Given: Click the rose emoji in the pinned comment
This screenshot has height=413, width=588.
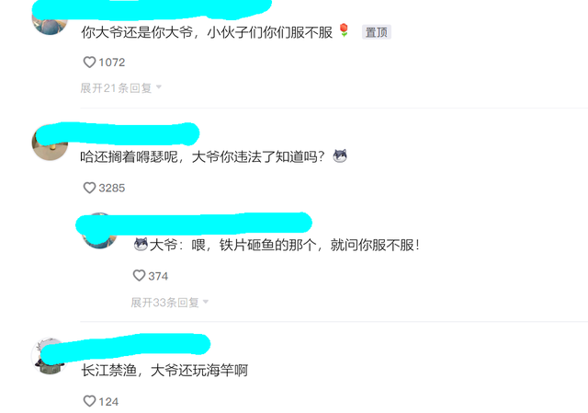Looking at the screenshot, I should (344, 30).
